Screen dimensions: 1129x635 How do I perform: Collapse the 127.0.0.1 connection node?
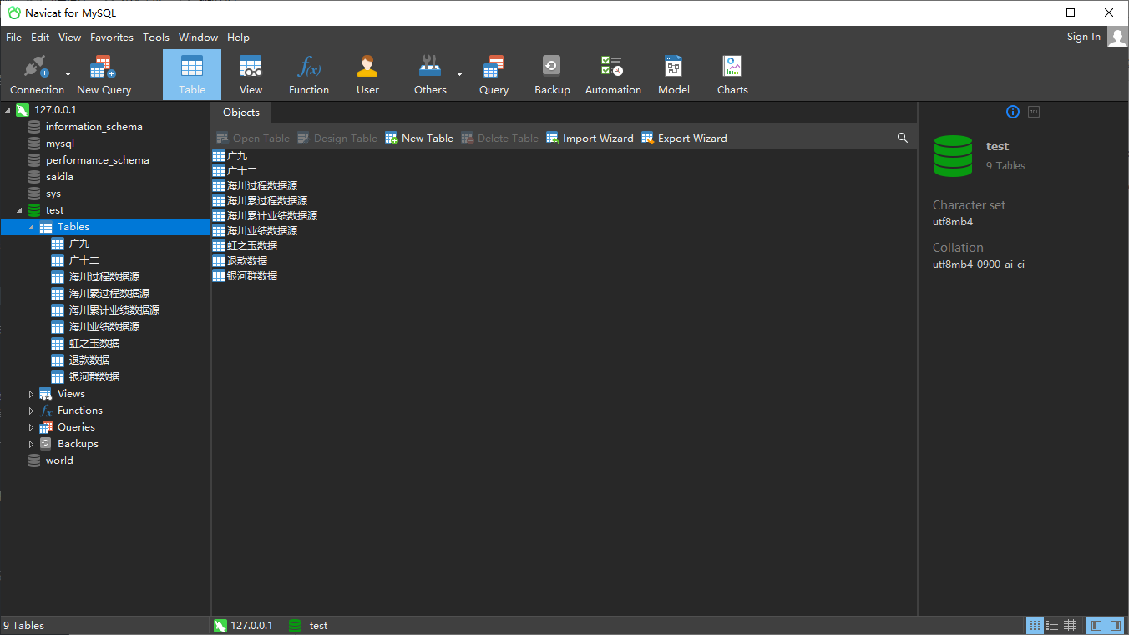point(8,110)
